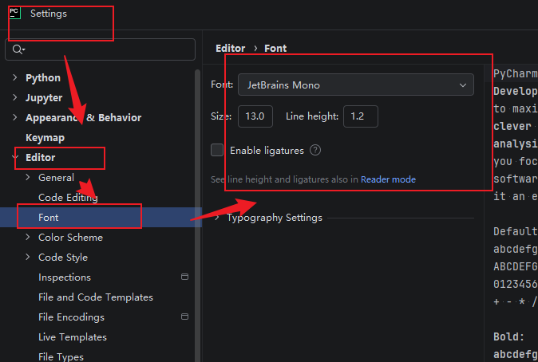Image resolution: width=538 pixels, height=362 pixels.
Task: Expand the Jupyter settings node
Action: coord(14,97)
